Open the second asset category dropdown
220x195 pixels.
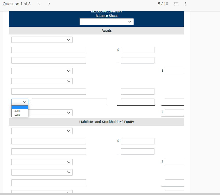pos(42,71)
